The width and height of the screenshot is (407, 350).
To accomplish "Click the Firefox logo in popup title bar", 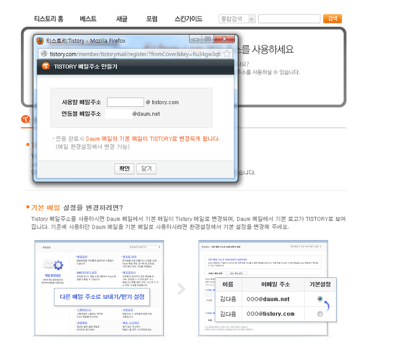I will [40, 41].
